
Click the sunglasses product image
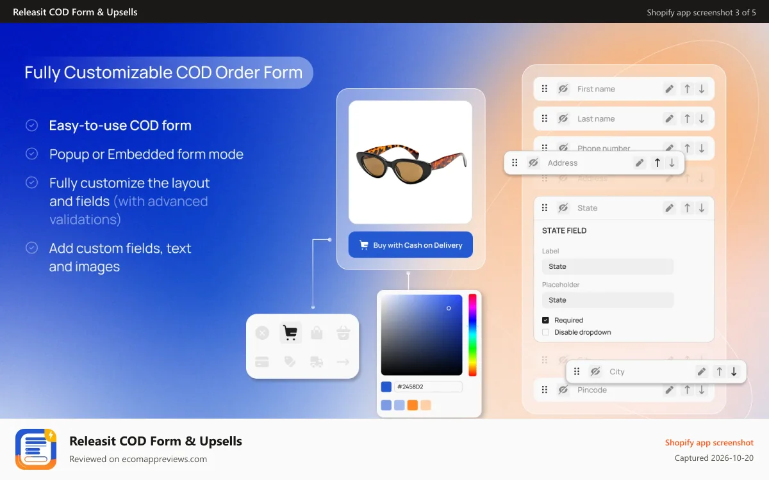point(411,162)
